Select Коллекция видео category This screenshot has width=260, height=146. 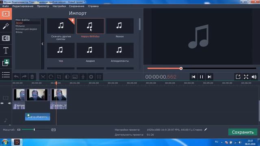(26, 29)
